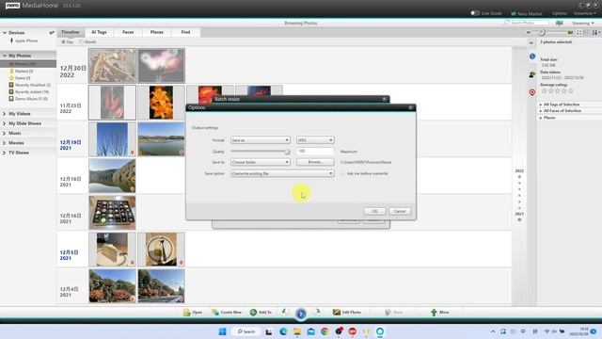
Task: Expand the Movies section
Action: 4,142
